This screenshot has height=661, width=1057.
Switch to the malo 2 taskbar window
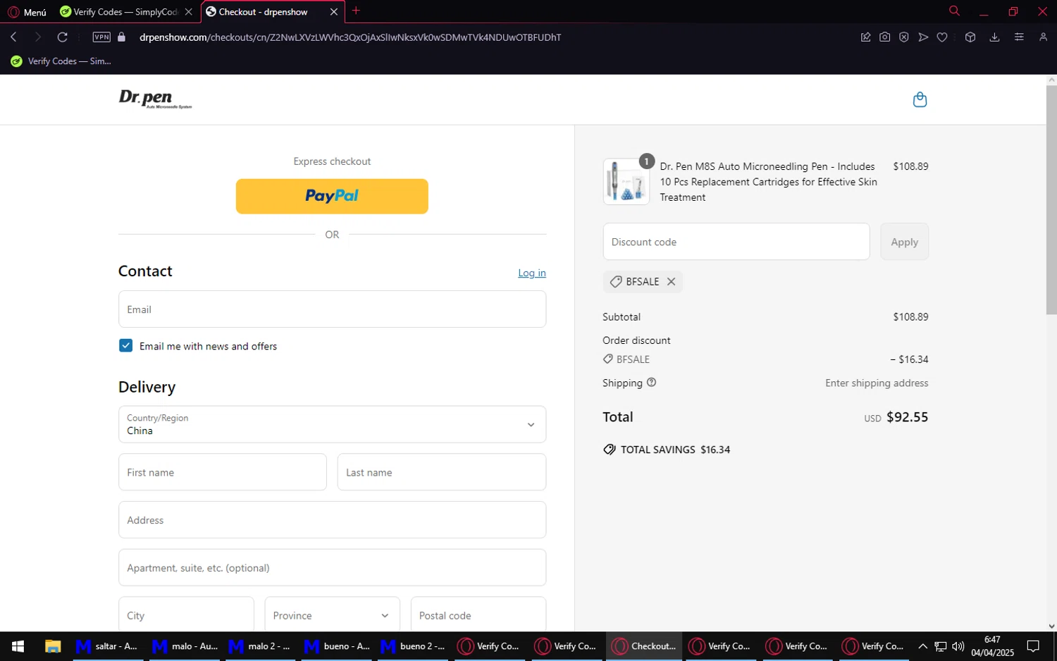point(259,646)
